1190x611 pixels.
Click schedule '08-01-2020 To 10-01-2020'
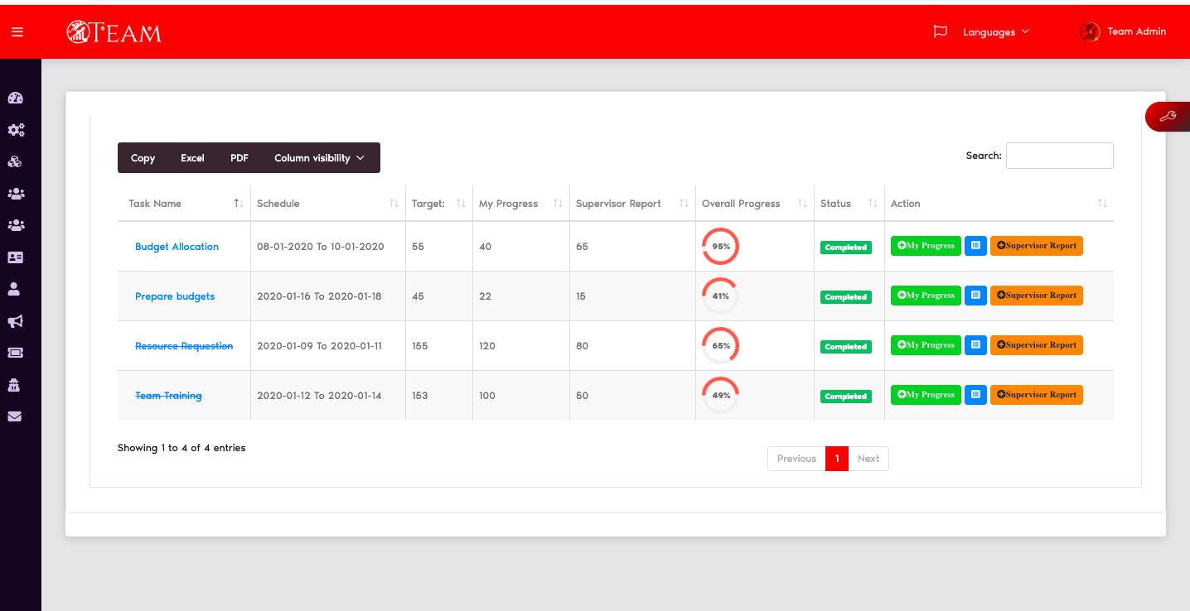[320, 247]
